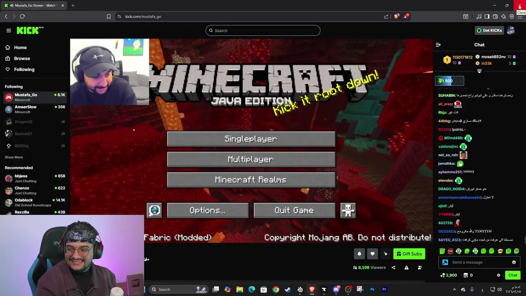Click the 500 KICKs progress badge

pos(450,81)
